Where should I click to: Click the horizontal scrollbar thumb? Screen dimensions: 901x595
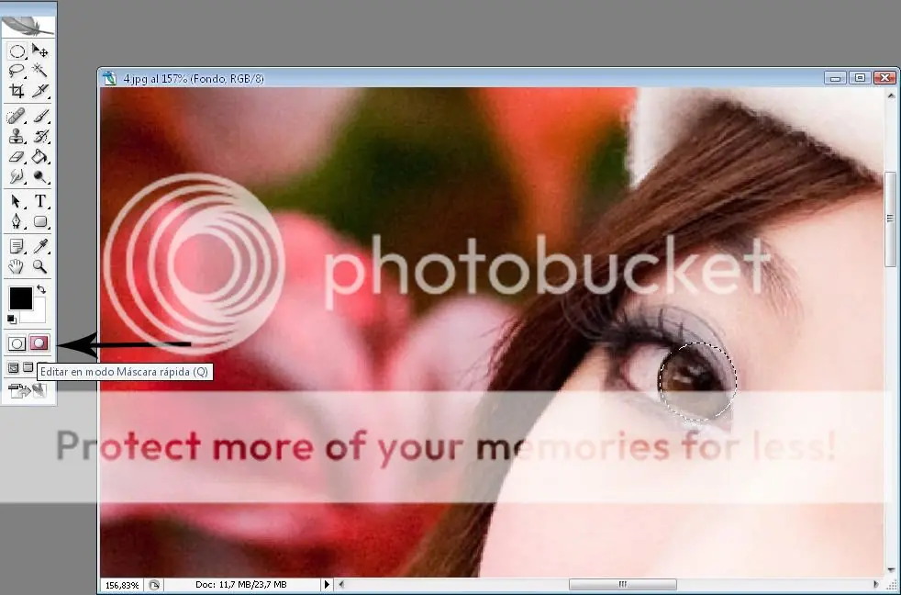(622, 585)
